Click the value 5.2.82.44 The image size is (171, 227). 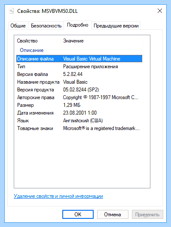[73, 74]
